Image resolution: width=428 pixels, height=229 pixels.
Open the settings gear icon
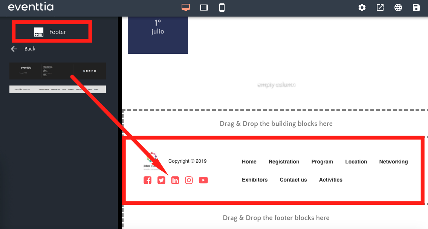click(362, 8)
